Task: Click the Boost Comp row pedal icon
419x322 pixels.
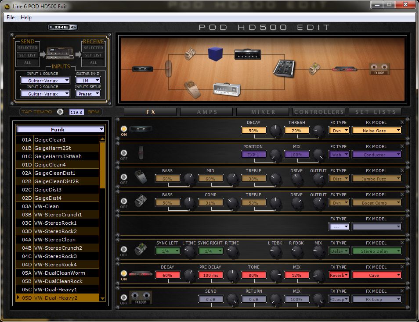Action: tap(141, 201)
